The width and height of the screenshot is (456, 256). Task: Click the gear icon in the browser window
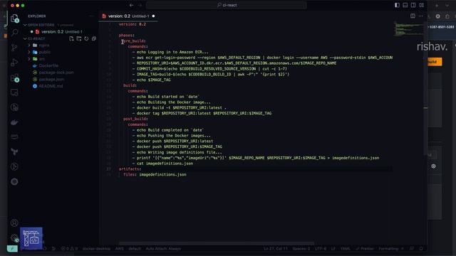point(433,166)
